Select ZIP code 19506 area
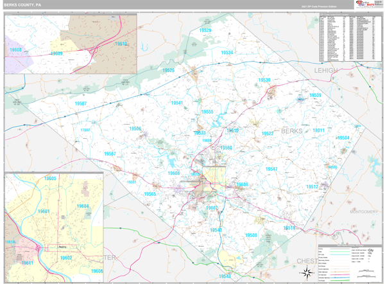Image resolution: width=385 pixels, height=284 pixels. point(135,129)
